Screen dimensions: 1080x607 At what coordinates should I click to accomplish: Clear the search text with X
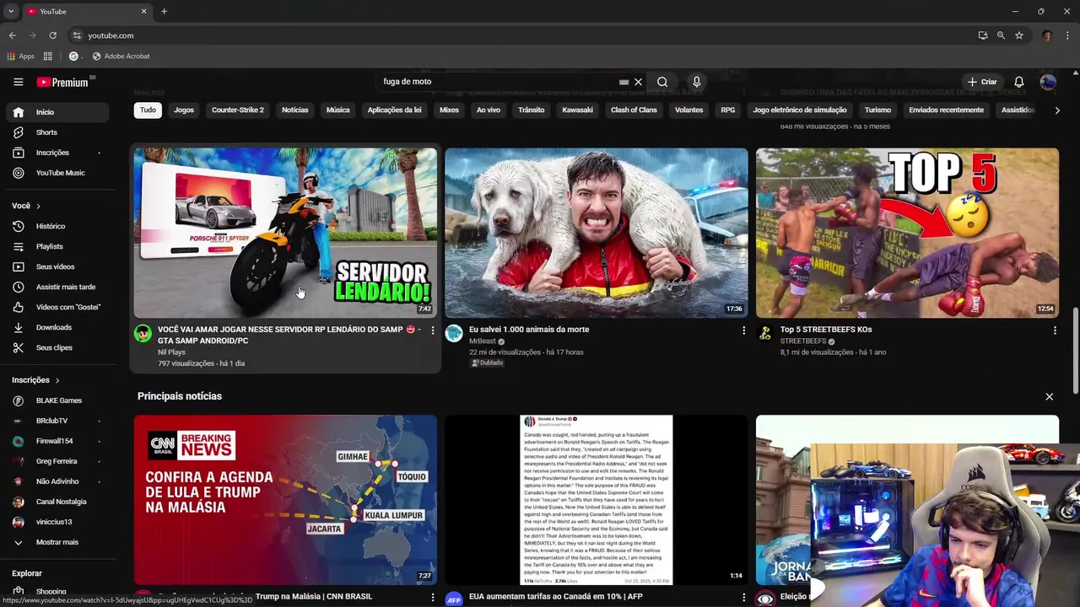[638, 82]
